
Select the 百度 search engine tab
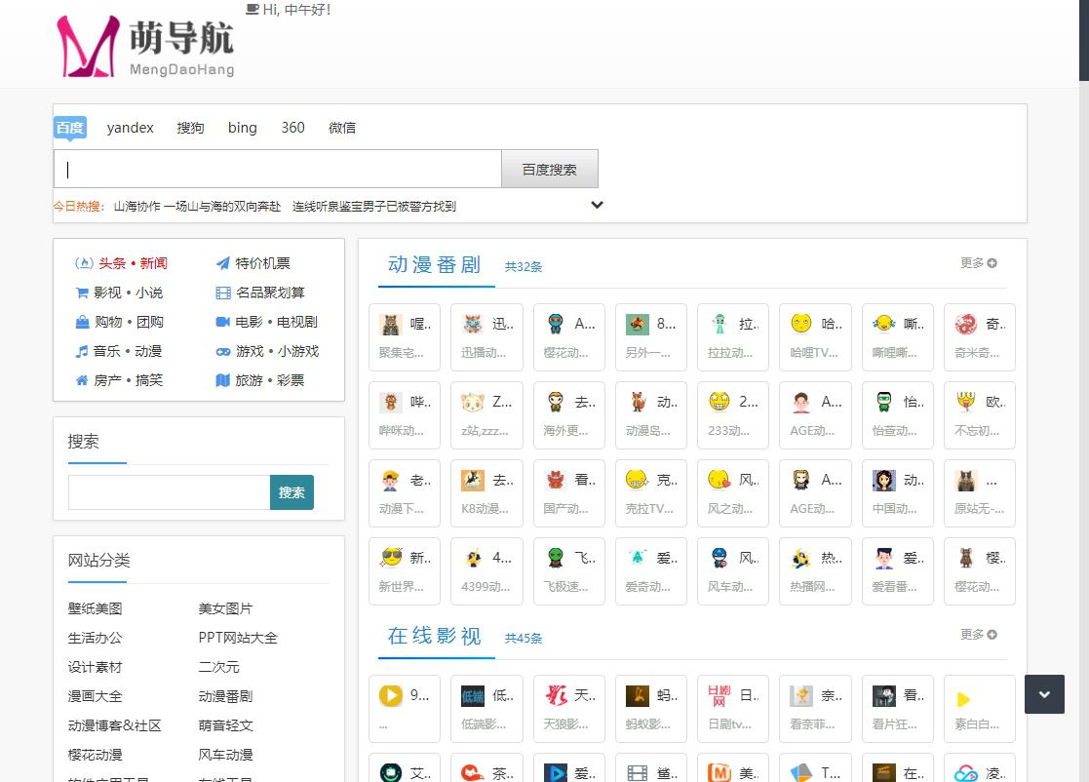70,128
